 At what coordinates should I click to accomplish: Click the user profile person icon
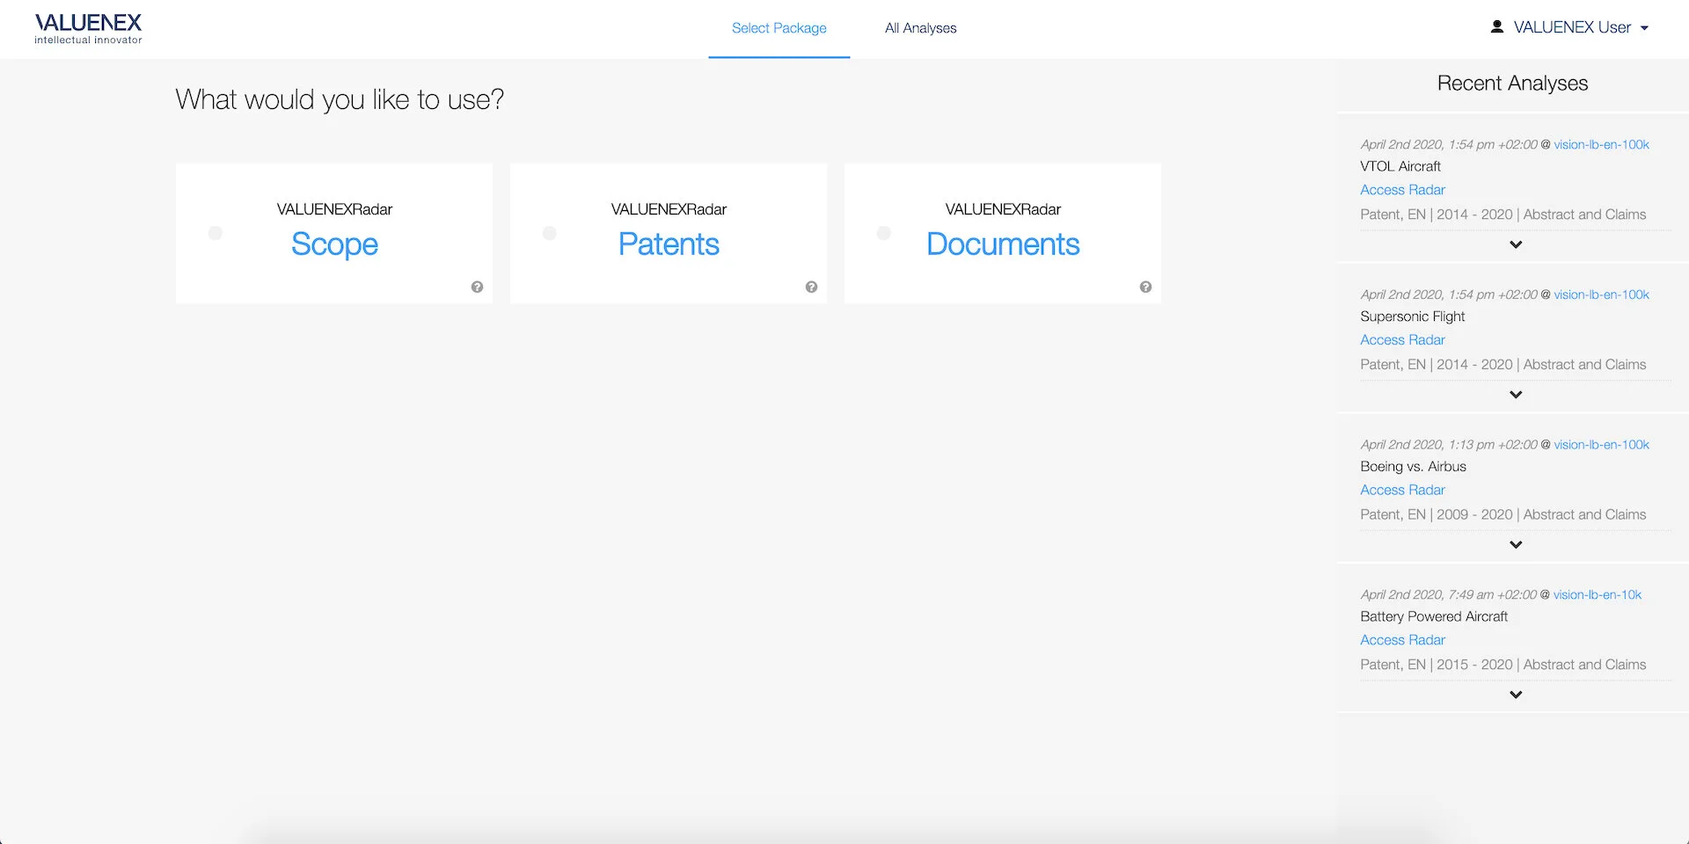coord(1496,26)
